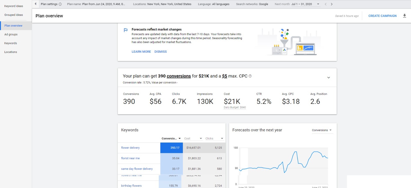Viewport: 411px width, 188px height.
Task: Open the Cost column dropdown in Keywords
Action: pyautogui.click(x=193, y=138)
